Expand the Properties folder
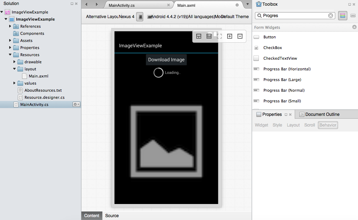The width and height of the screenshot is (358, 220). point(10,48)
